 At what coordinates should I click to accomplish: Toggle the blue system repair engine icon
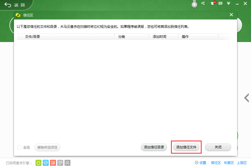coord(46,163)
